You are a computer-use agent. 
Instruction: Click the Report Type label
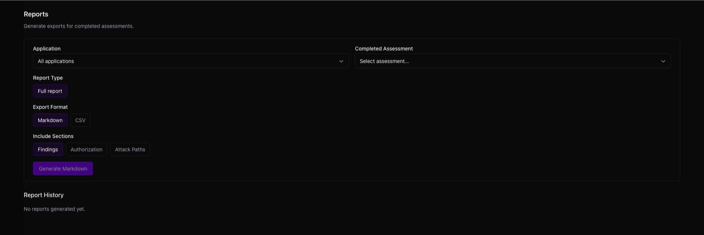48,78
